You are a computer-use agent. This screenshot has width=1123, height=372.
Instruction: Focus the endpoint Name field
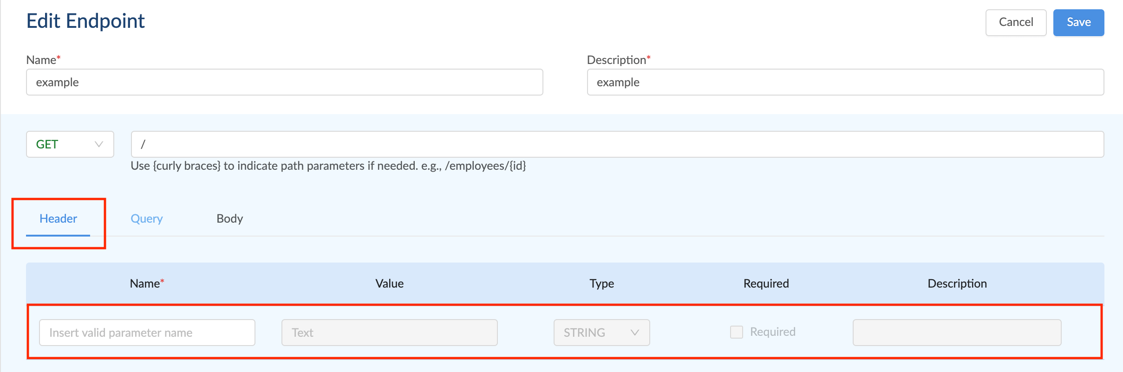(x=284, y=82)
